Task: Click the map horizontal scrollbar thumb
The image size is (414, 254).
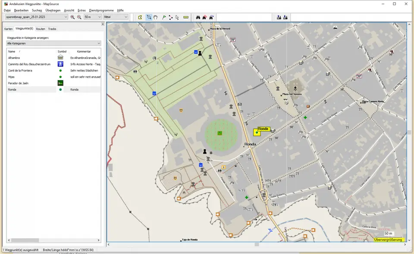Action: click(x=257, y=245)
